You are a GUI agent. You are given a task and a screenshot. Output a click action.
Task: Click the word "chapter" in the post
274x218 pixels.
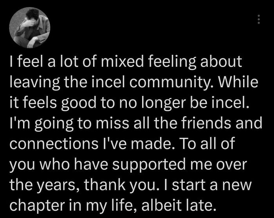(x=37, y=206)
